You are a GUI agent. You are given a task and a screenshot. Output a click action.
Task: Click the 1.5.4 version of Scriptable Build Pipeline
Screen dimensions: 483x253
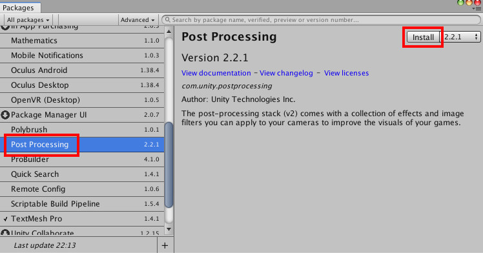(x=152, y=204)
